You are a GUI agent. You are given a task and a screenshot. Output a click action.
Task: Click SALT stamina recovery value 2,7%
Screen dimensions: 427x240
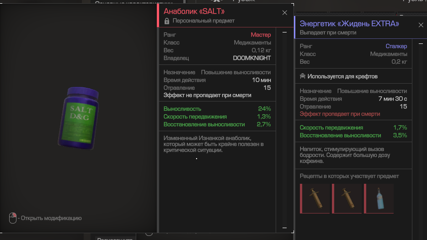(264, 124)
